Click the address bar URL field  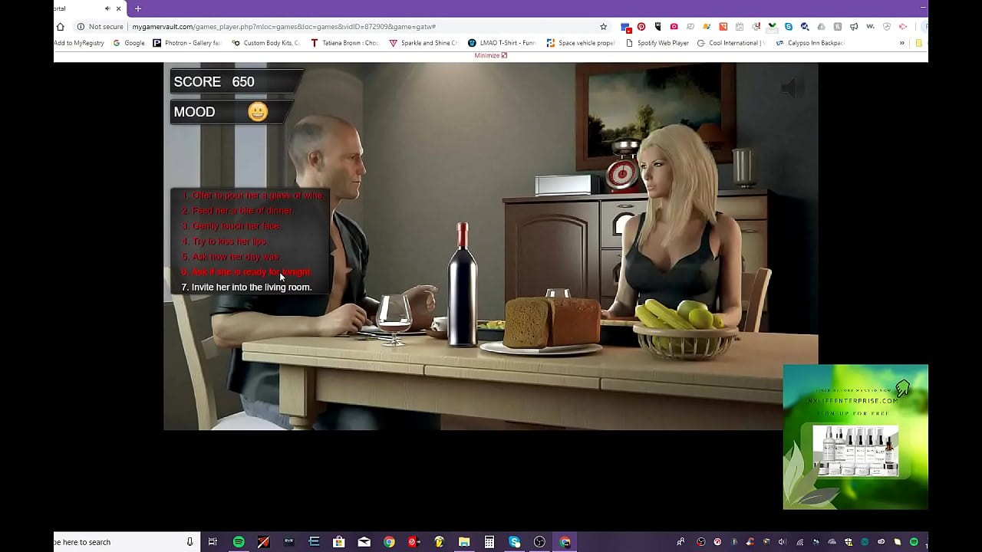(x=307, y=27)
